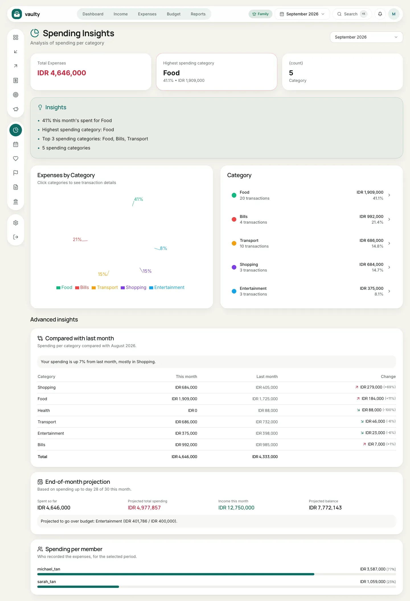Open the M user avatar
Image resolution: width=410 pixels, height=601 pixels.
click(x=394, y=14)
